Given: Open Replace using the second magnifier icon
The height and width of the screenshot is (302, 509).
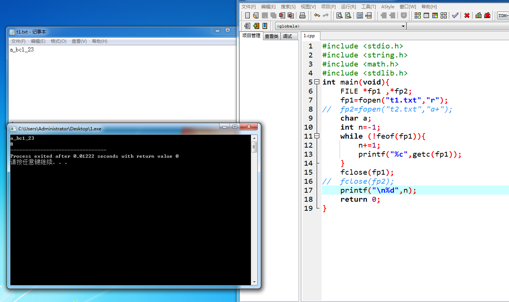Looking at the screenshot, I should (348, 15).
